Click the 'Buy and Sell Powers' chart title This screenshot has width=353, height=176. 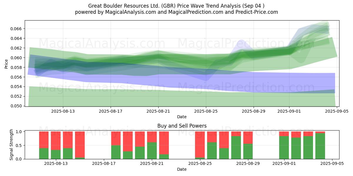coord(182,126)
